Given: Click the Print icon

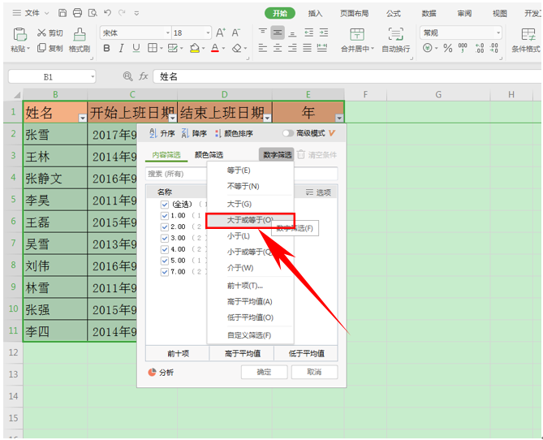Looking at the screenshot, I should [x=78, y=13].
